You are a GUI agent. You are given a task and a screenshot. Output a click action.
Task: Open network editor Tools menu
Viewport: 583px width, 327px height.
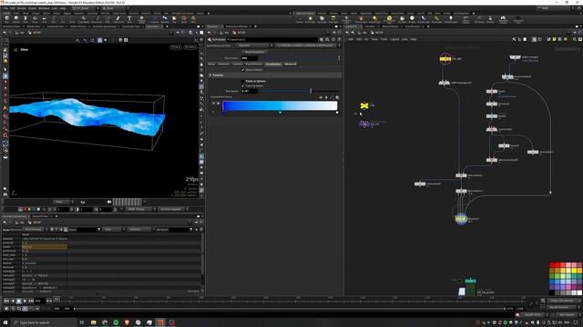tap(384, 39)
